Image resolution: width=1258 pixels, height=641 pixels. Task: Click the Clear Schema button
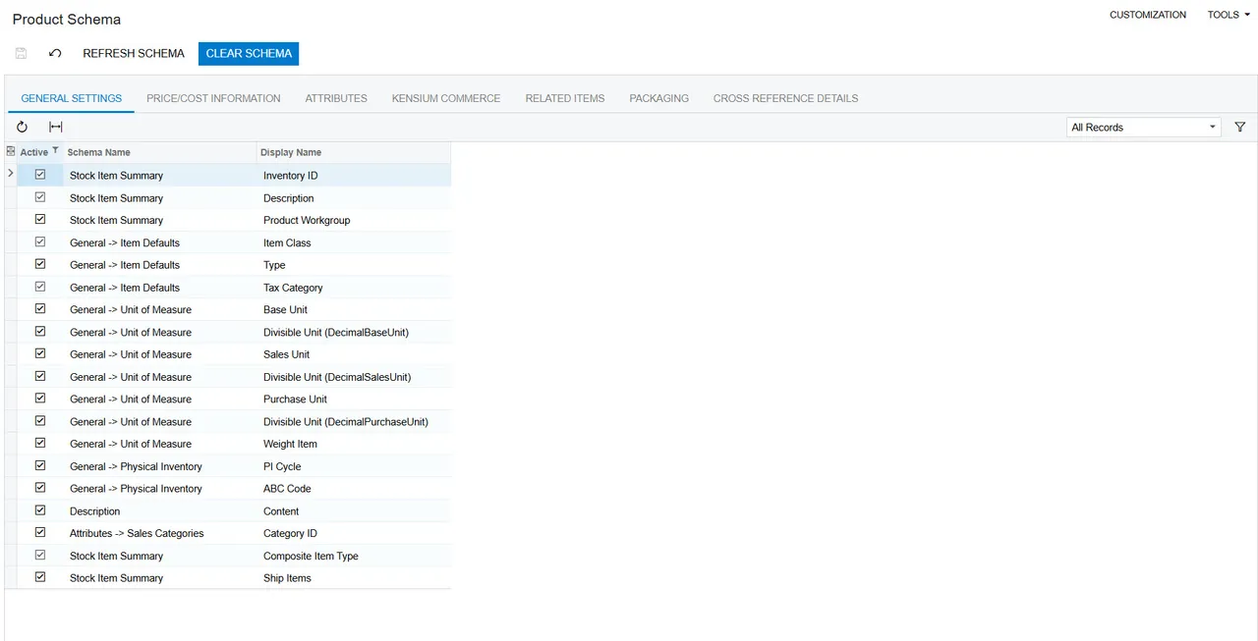(x=249, y=53)
